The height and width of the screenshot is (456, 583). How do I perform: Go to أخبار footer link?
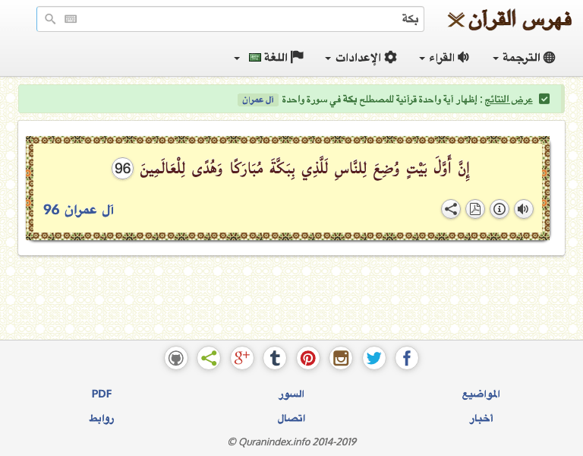pyautogui.click(x=481, y=419)
